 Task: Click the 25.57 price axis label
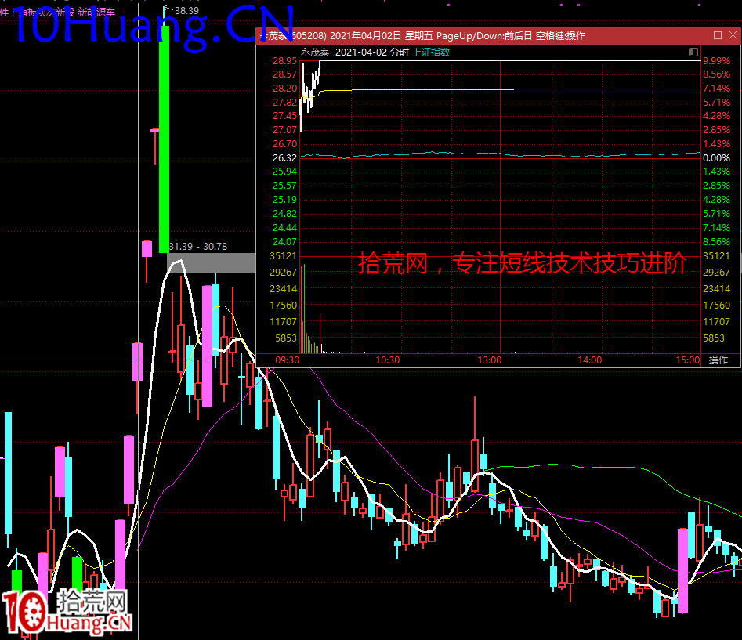click(284, 186)
